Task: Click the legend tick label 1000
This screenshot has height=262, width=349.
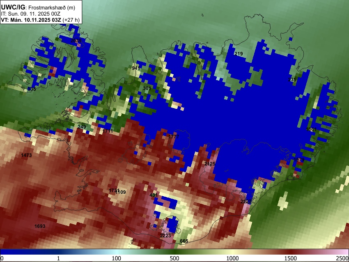Action: click(x=232, y=258)
